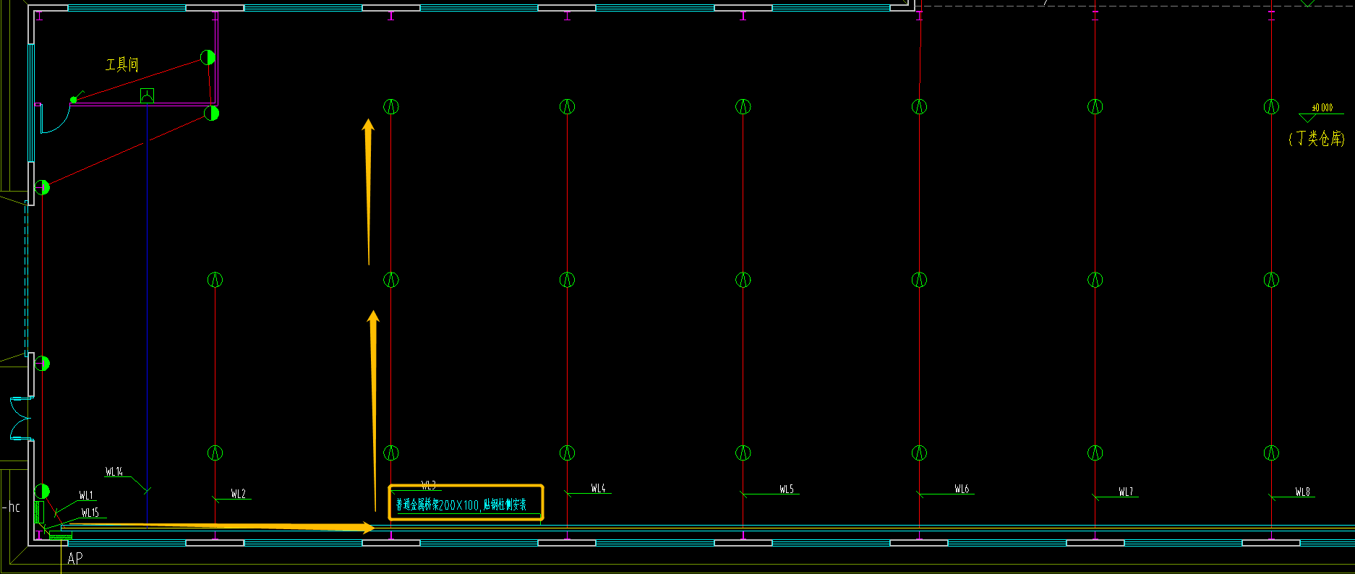Select the WL15 circuit label

point(90,513)
